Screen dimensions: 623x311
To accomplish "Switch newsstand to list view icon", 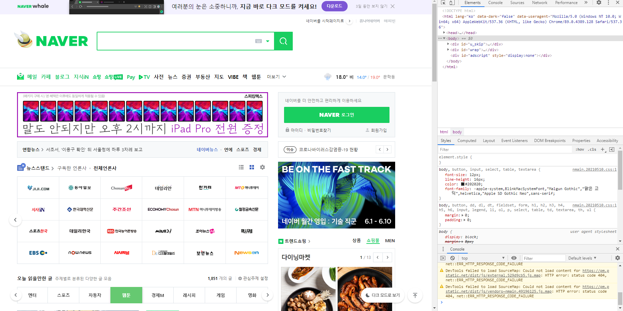I will (x=241, y=167).
